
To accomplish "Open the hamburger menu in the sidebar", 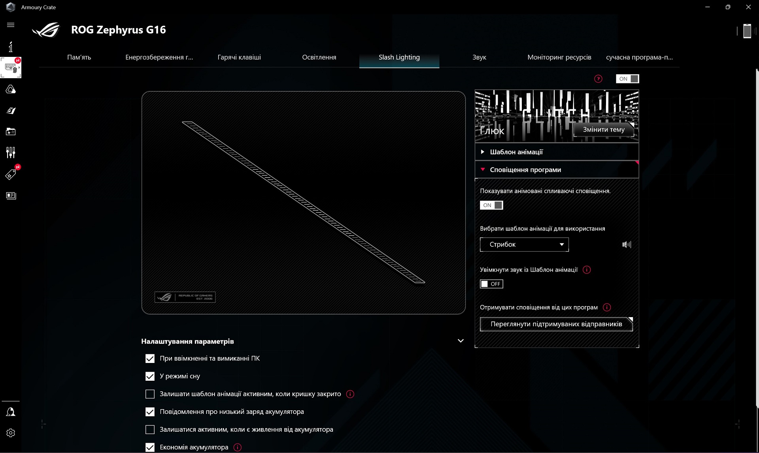I will [x=11, y=25].
